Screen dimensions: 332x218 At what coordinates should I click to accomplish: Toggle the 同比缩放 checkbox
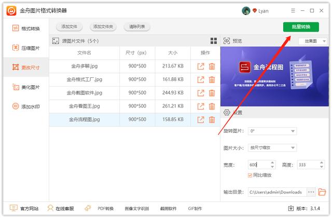point(250,175)
